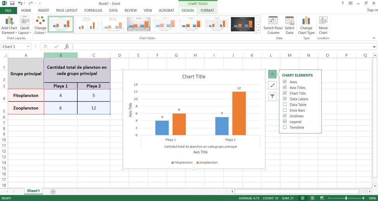Add a new sheet with plus icon
The width and height of the screenshot is (378, 201).
coord(53,192)
